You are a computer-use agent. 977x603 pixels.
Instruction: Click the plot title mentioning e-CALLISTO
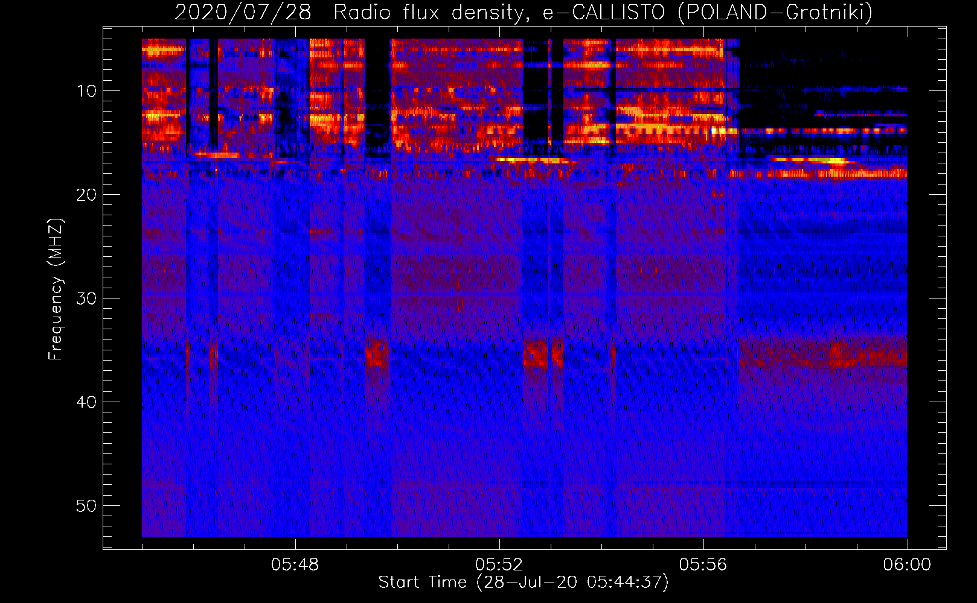click(524, 12)
